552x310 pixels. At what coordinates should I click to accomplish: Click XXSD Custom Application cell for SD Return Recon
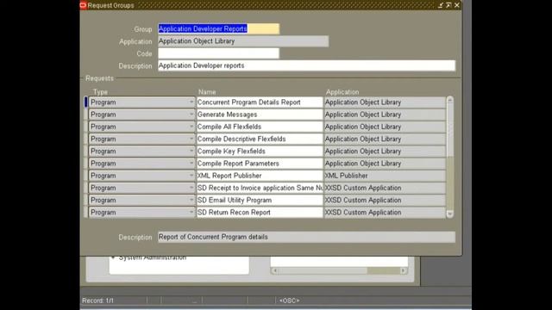[x=385, y=213]
